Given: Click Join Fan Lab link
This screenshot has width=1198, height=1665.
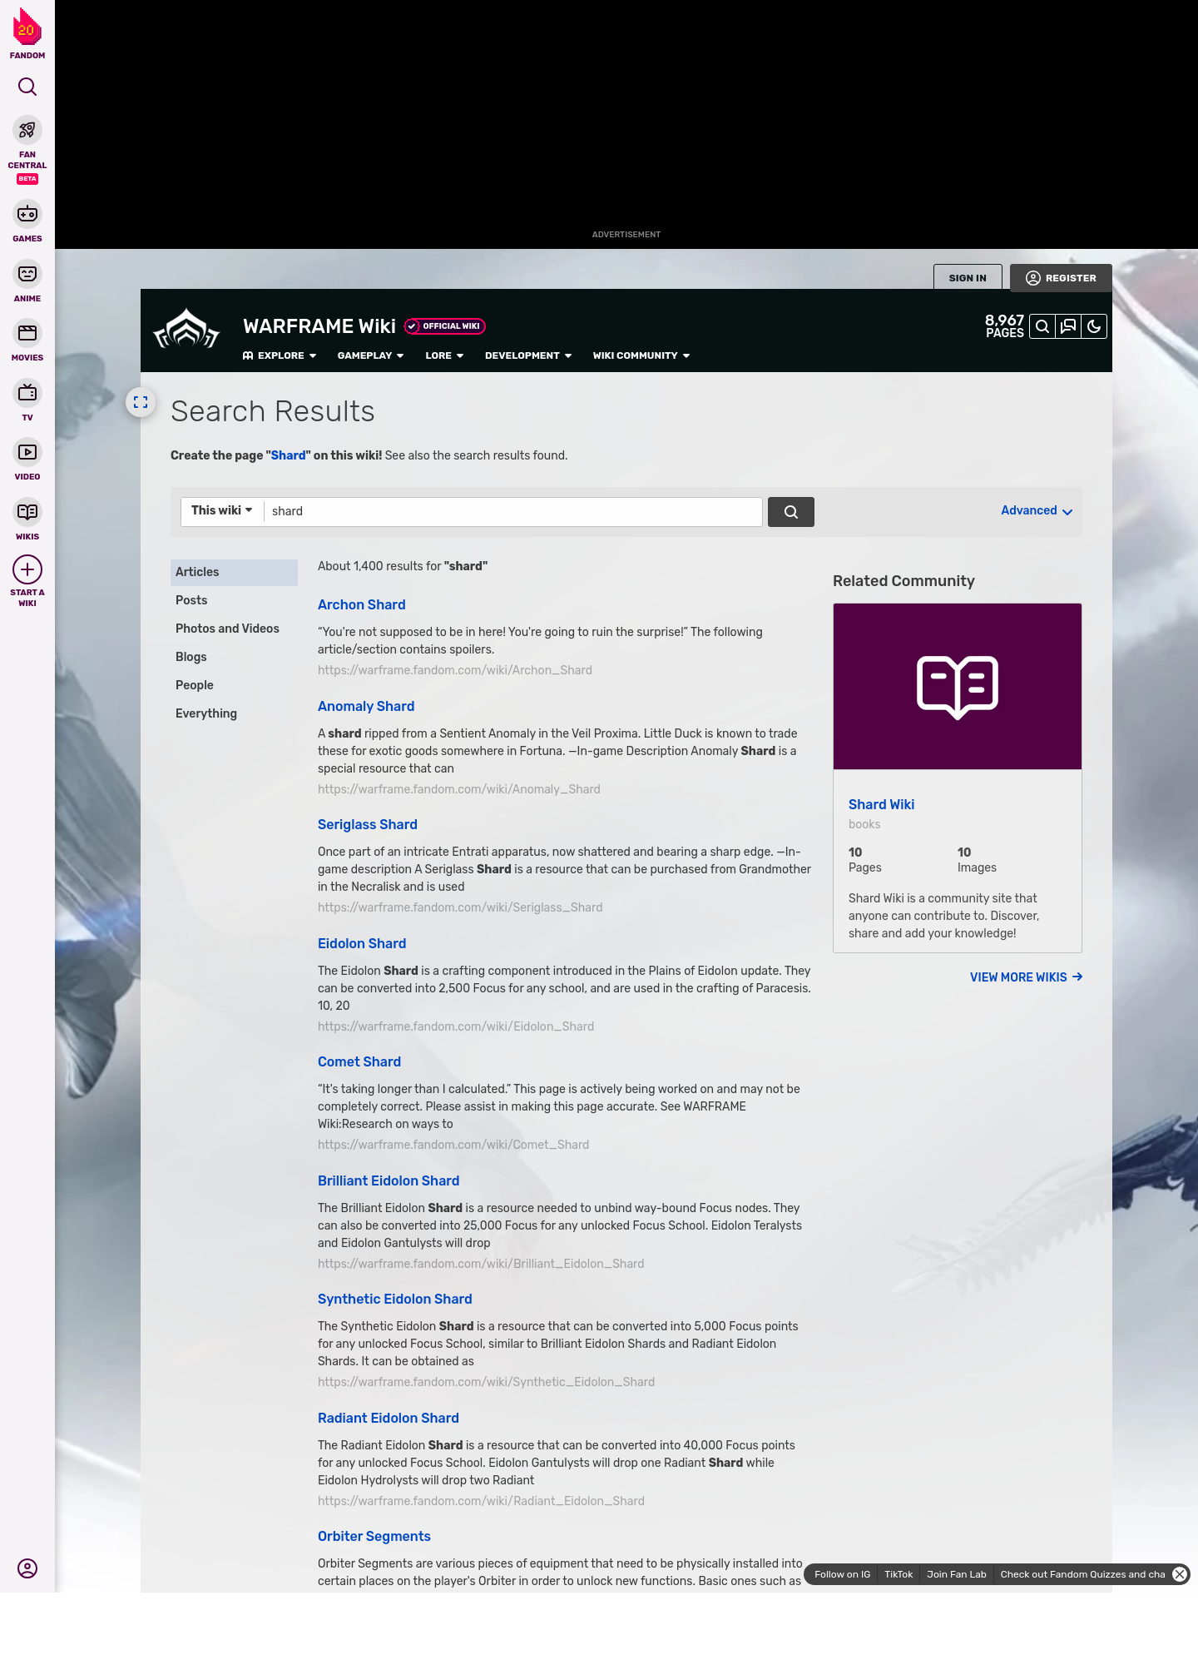Looking at the screenshot, I should click(x=957, y=1574).
